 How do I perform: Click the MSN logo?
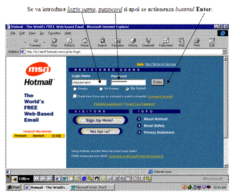pos(38,69)
